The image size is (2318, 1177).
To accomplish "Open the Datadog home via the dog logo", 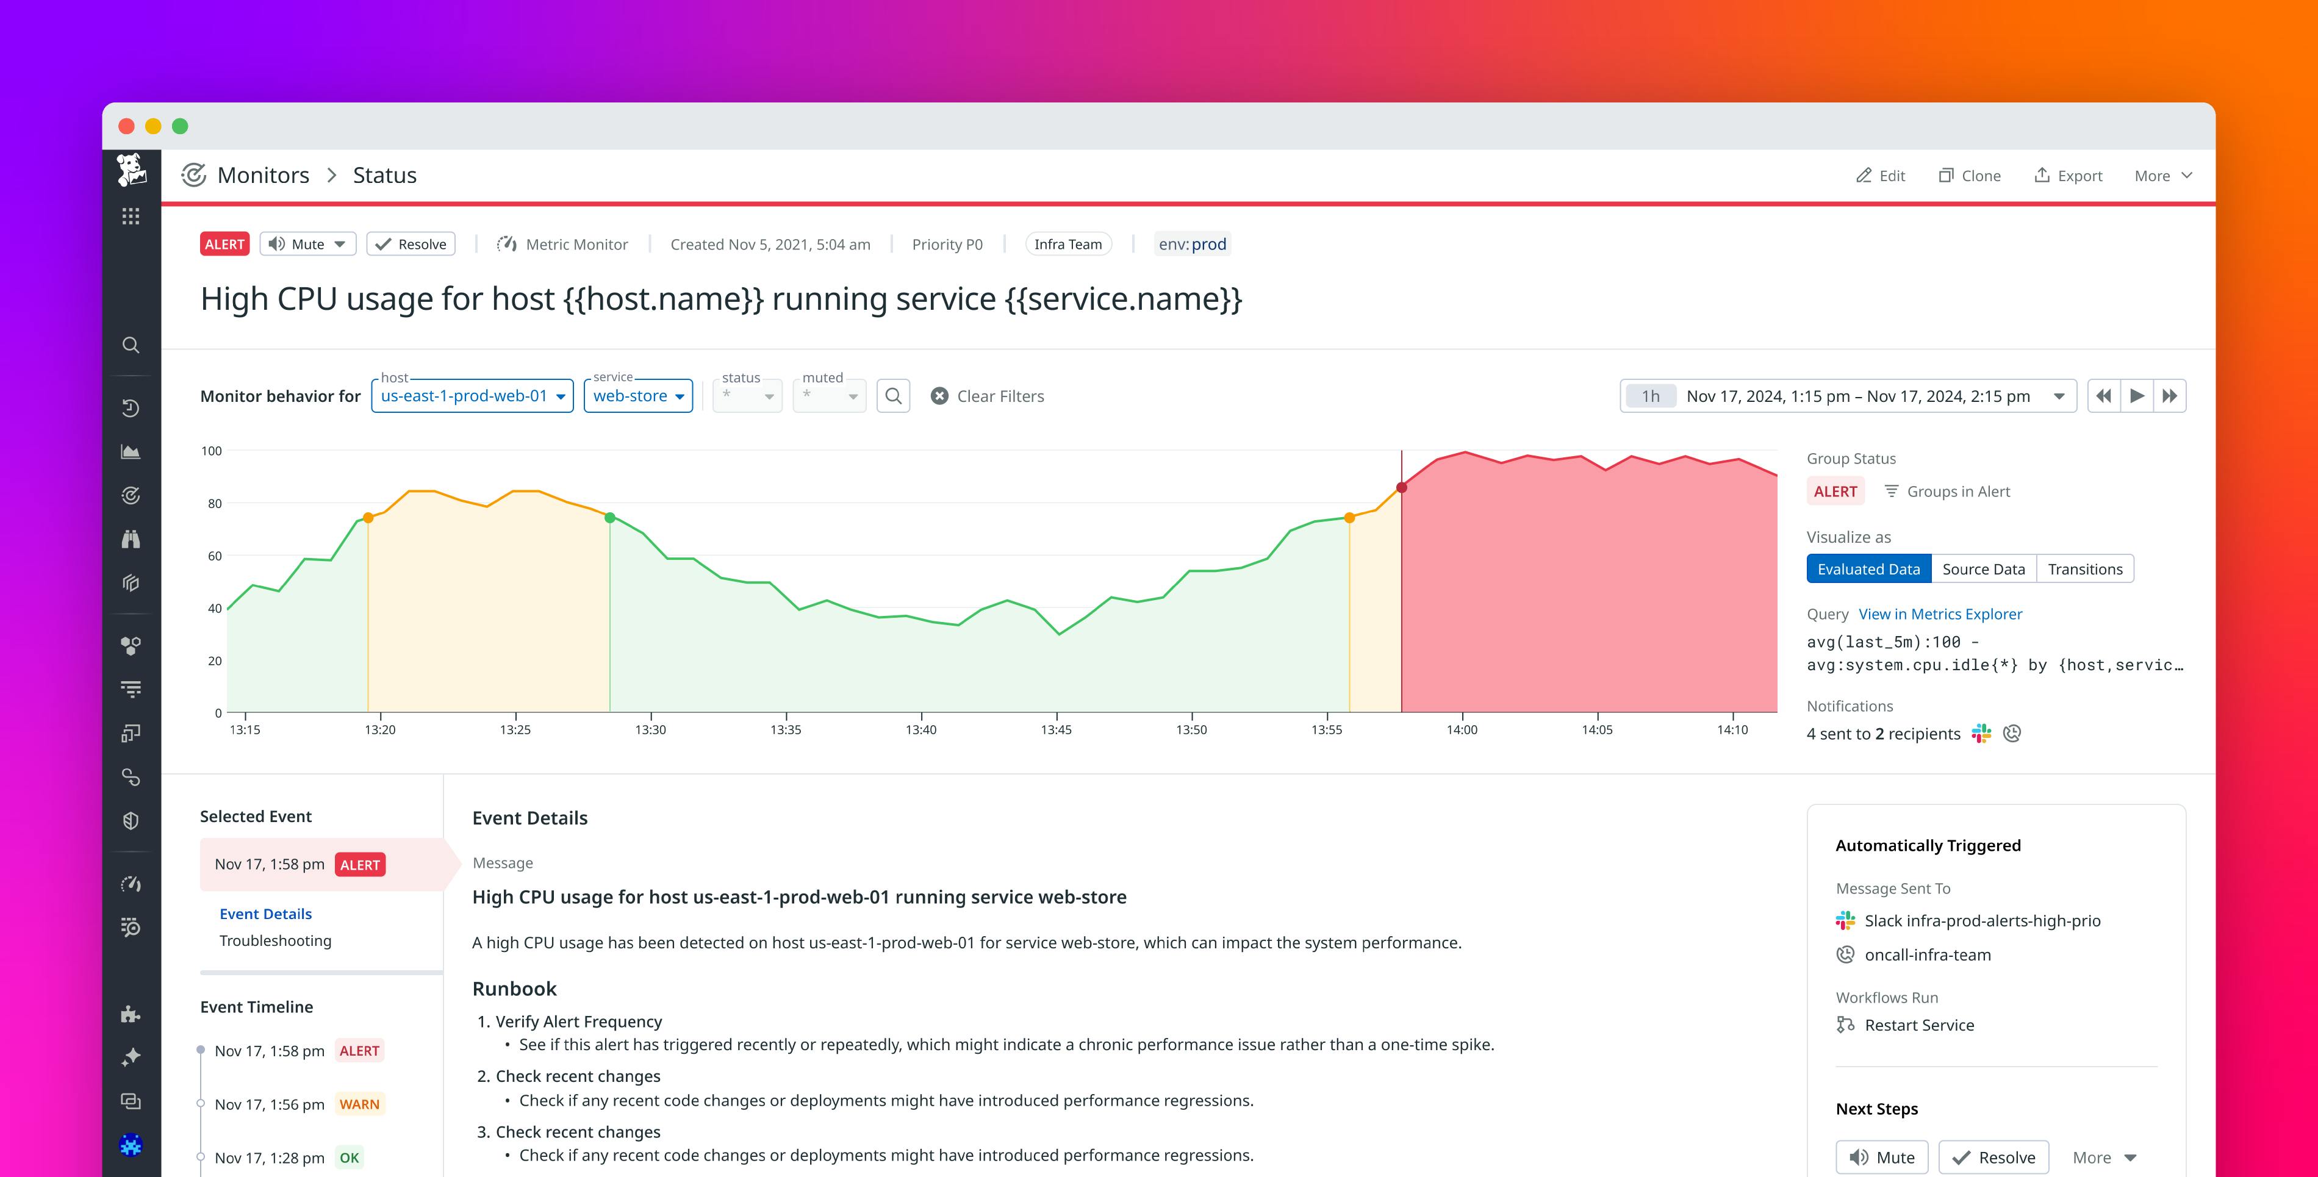I will (131, 171).
